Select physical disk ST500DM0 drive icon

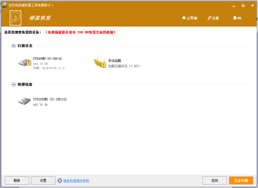click(x=24, y=101)
